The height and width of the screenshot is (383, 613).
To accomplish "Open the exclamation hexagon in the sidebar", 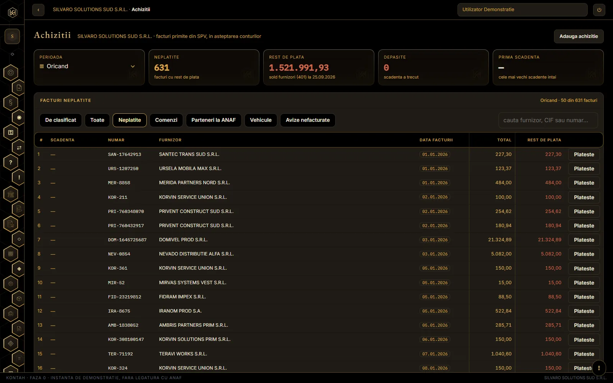I will (x=19, y=177).
